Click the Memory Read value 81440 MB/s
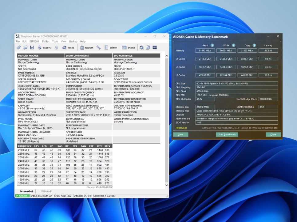 point(205,51)
